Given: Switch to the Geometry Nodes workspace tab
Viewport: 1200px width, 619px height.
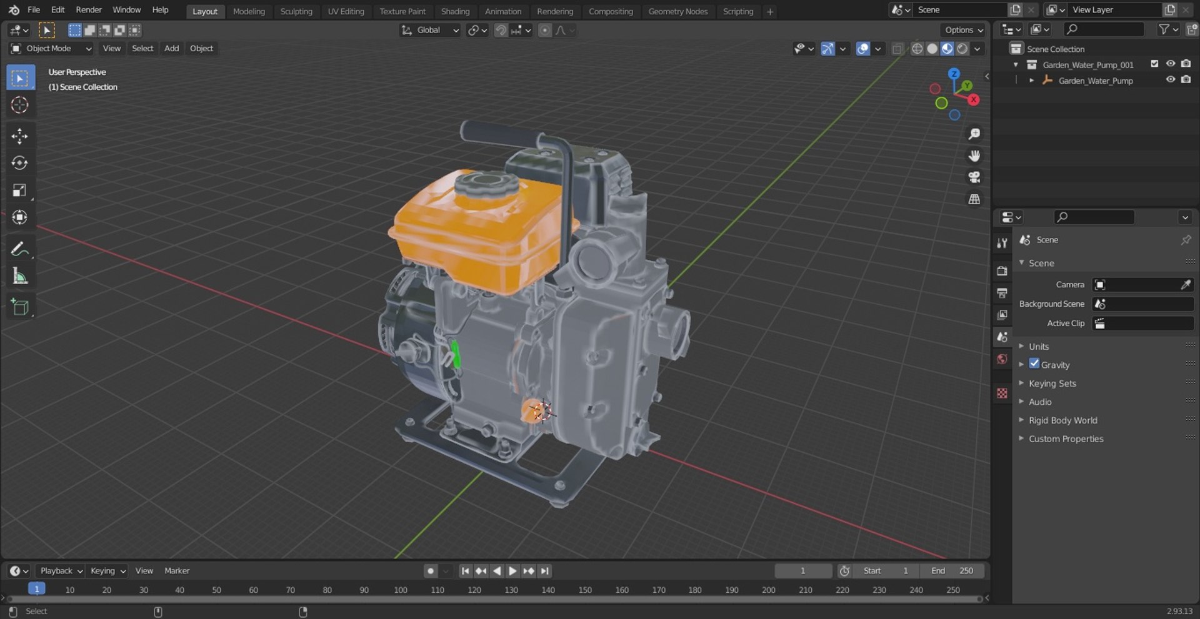Looking at the screenshot, I should 677,11.
